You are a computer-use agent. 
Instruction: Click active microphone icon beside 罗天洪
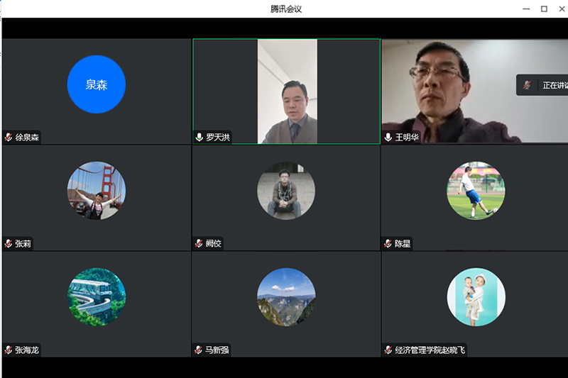coord(200,138)
